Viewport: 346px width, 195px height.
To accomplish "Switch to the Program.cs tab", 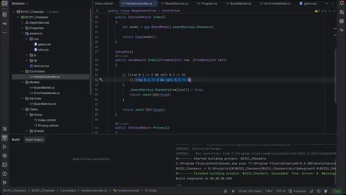I will (207, 4).
